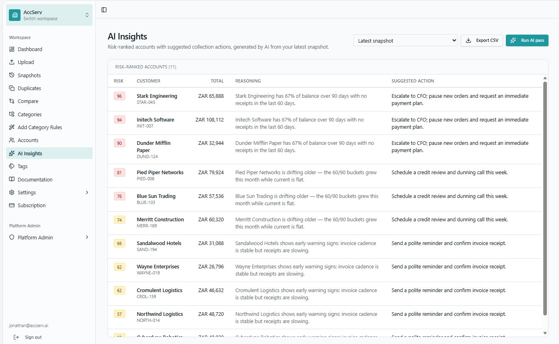Open the Upload page
This screenshot has width=559, height=344.
point(49,62)
